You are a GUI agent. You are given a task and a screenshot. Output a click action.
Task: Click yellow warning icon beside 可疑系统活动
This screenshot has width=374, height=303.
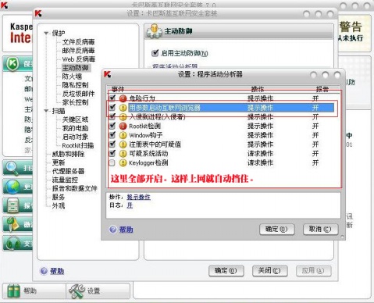point(123,154)
